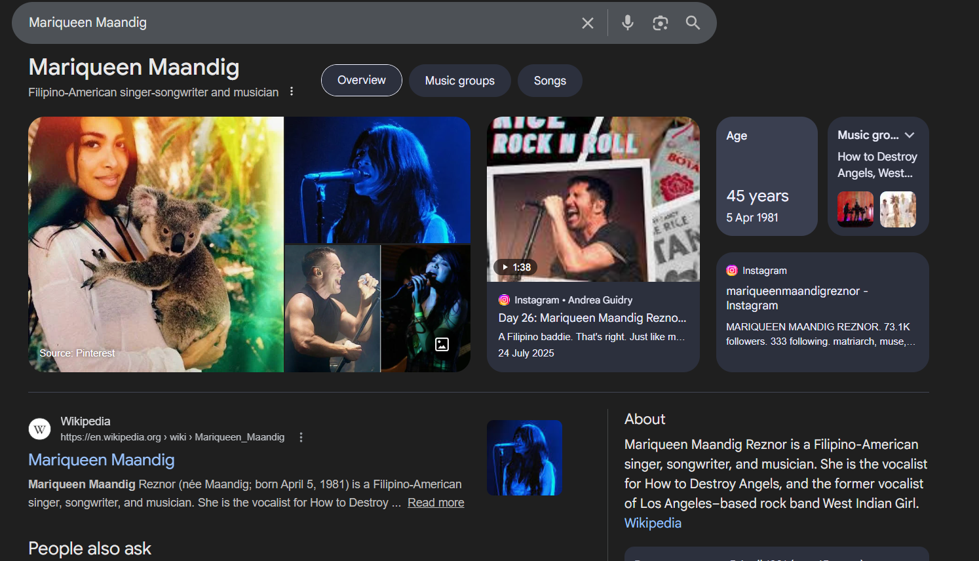Viewport: 979px width, 561px height.
Task: Expand the Music groups card chevron
Action: point(910,135)
